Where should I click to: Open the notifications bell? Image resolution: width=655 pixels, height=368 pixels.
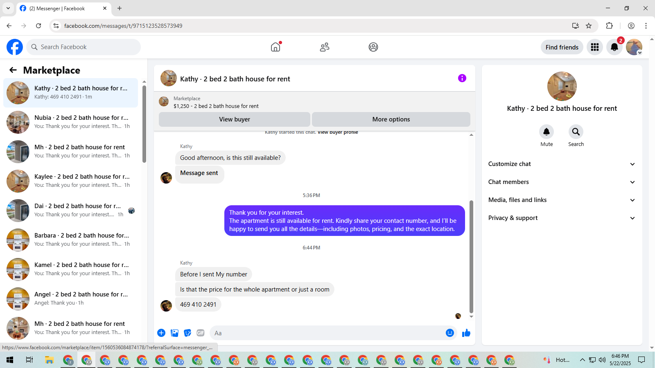(614, 47)
